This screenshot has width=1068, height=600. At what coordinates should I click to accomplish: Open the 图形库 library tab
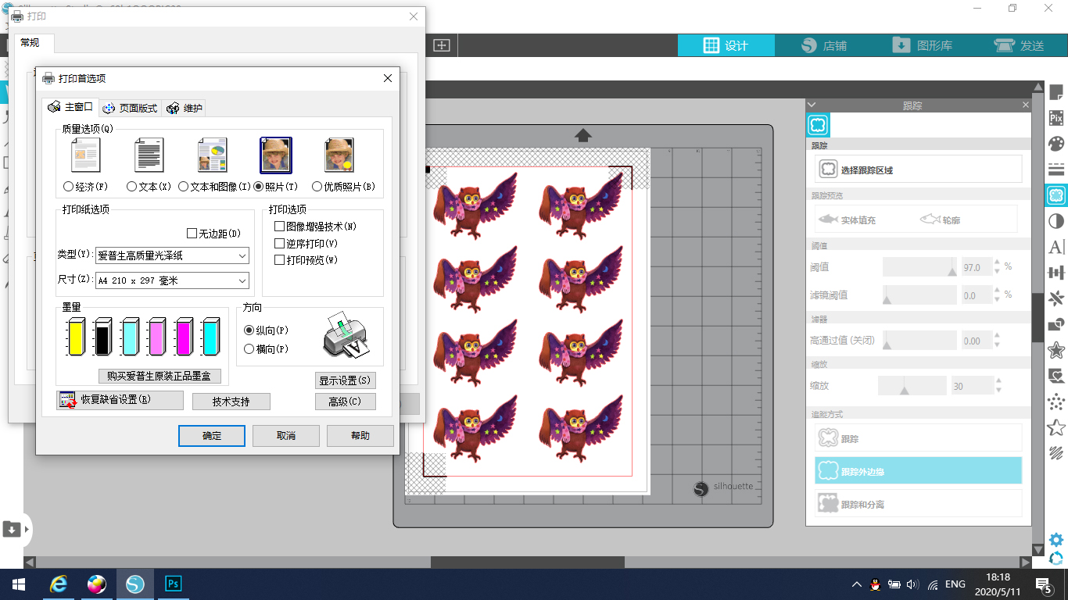coord(923,45)
